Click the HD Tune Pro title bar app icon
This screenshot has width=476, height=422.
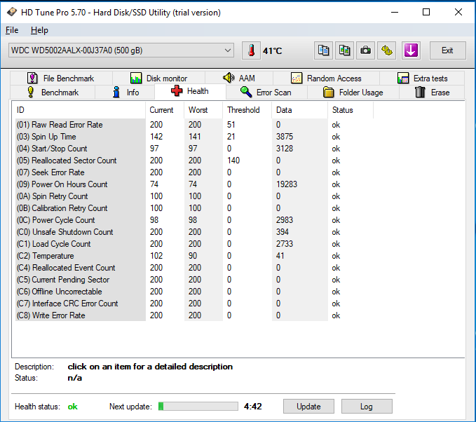12,12
